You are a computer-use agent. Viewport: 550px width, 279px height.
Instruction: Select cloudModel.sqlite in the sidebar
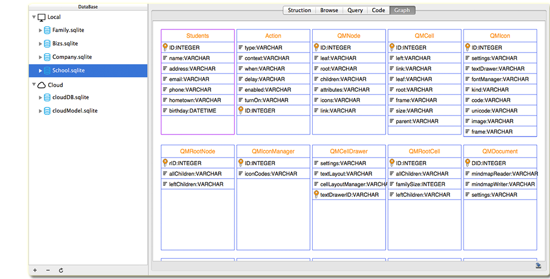coord(75,111)
